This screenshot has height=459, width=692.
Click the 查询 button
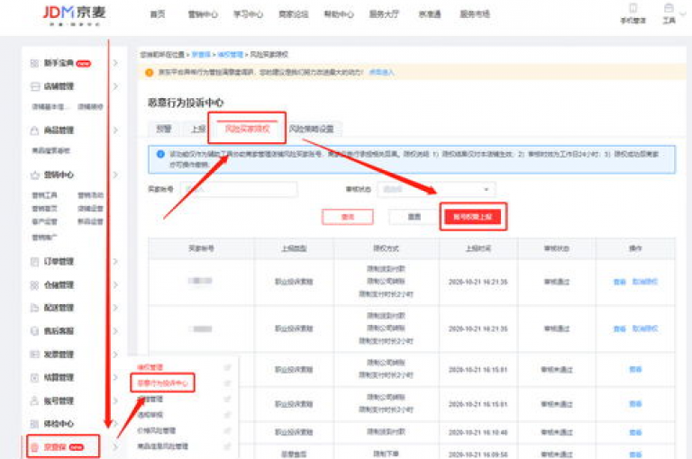(348, 217)
